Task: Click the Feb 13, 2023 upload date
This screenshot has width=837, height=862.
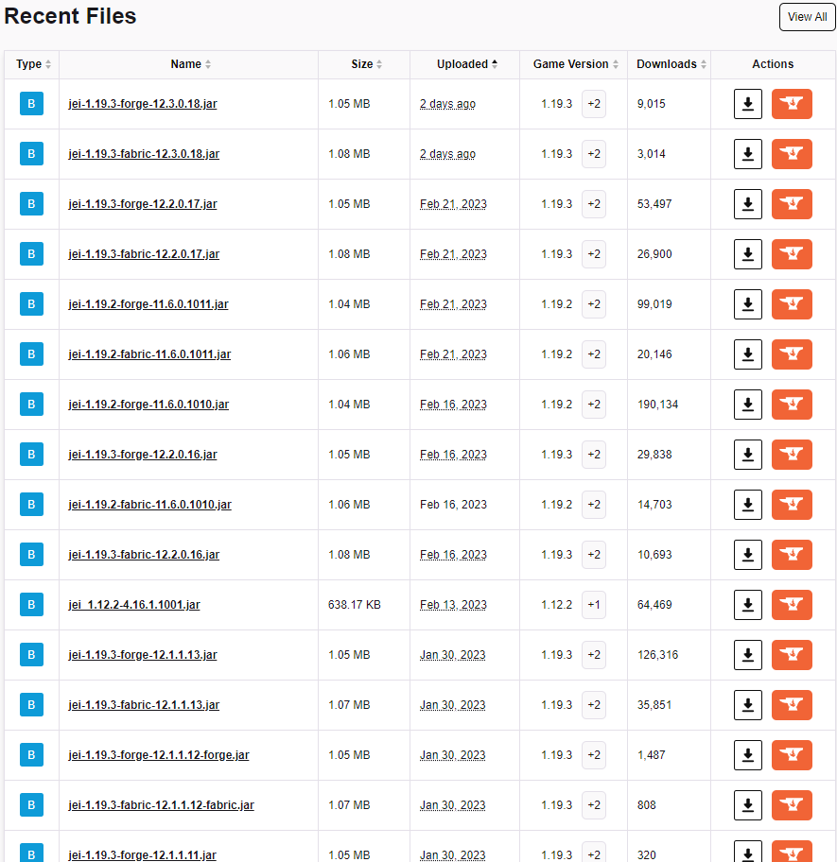Action: coord(453,605)
